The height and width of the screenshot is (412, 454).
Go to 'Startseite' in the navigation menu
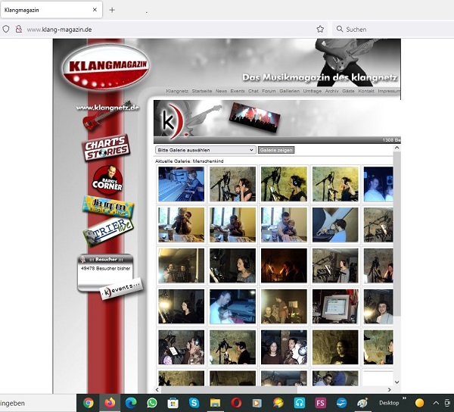pos(202,91)
